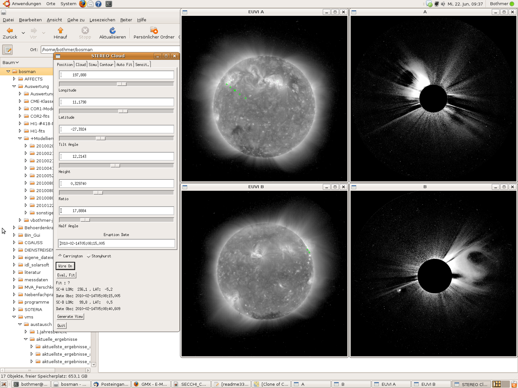The height and width of the screenshot is (388, 518).
Task: Click the Generate View button
Action: 70,317
